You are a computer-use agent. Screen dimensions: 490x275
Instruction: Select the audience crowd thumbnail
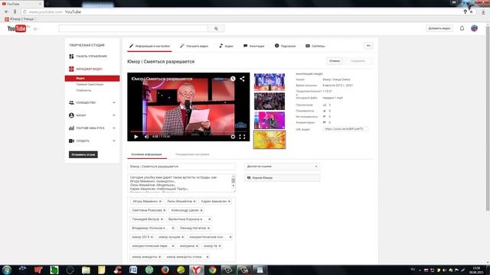(x=269, y=102)
